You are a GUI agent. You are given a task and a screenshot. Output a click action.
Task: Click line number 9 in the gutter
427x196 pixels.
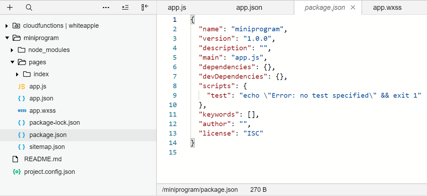[x=175, y=96]
